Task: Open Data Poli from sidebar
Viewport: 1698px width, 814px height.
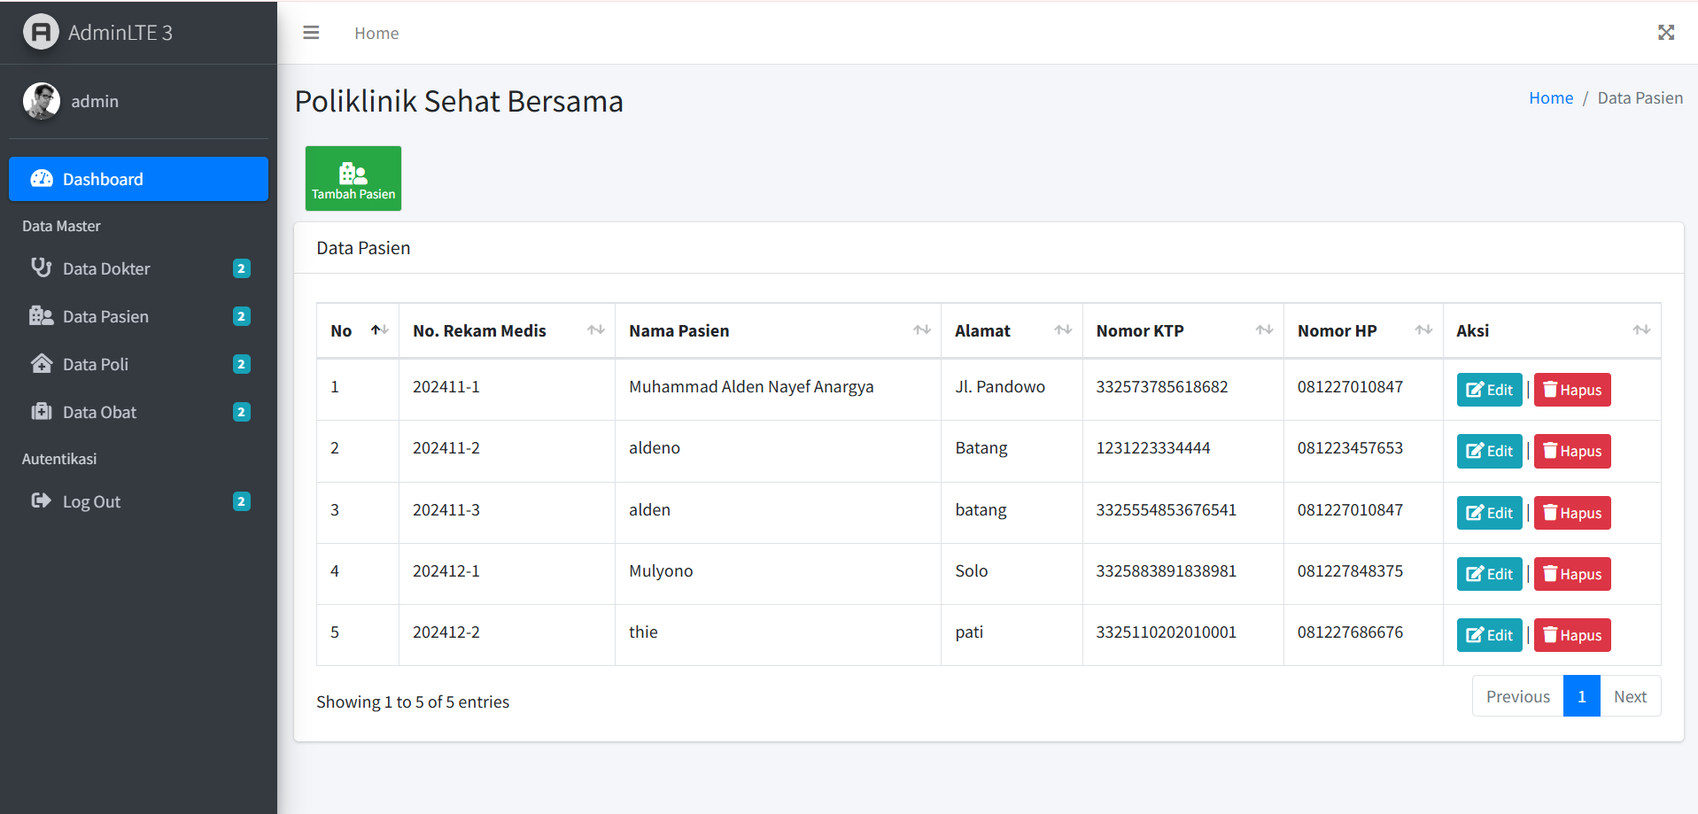Action: coord(96,364)
